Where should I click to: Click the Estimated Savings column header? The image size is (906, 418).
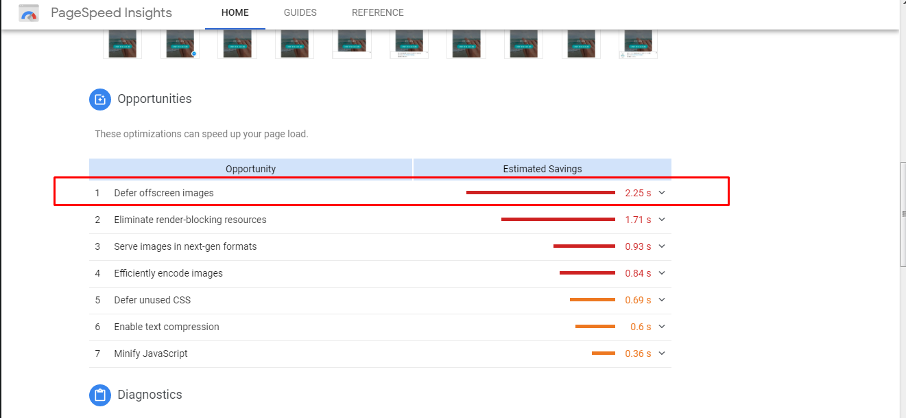tap(542, 168)
